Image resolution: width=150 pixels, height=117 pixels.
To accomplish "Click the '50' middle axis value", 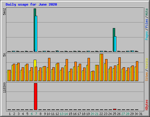I will [x=4, y=55].
